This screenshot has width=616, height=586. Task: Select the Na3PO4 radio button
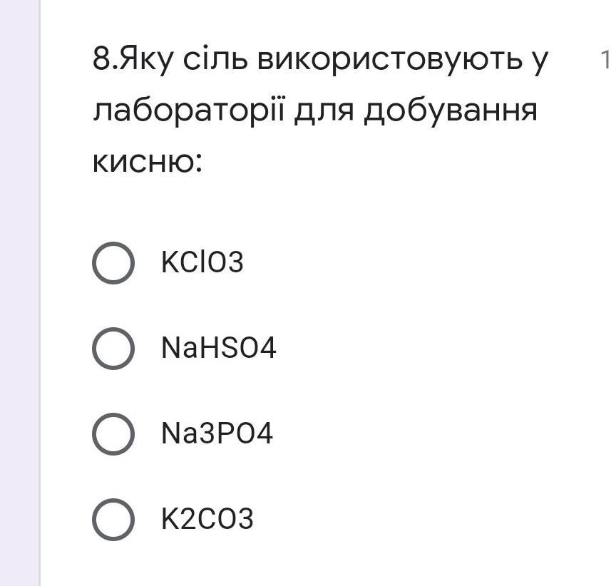[113, 434]
